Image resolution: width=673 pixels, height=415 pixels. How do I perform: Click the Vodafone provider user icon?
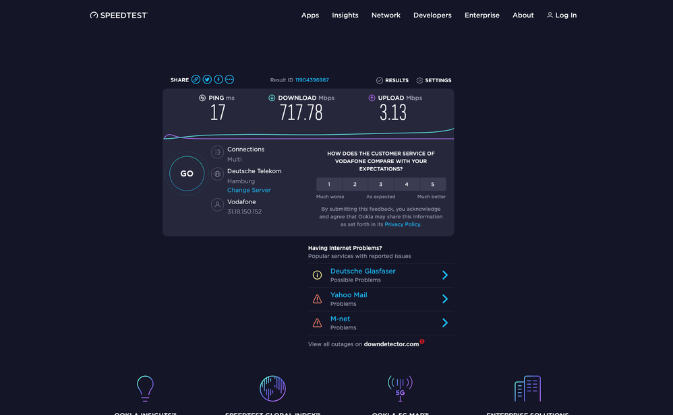pyautogui.click(x=218, y=205)
